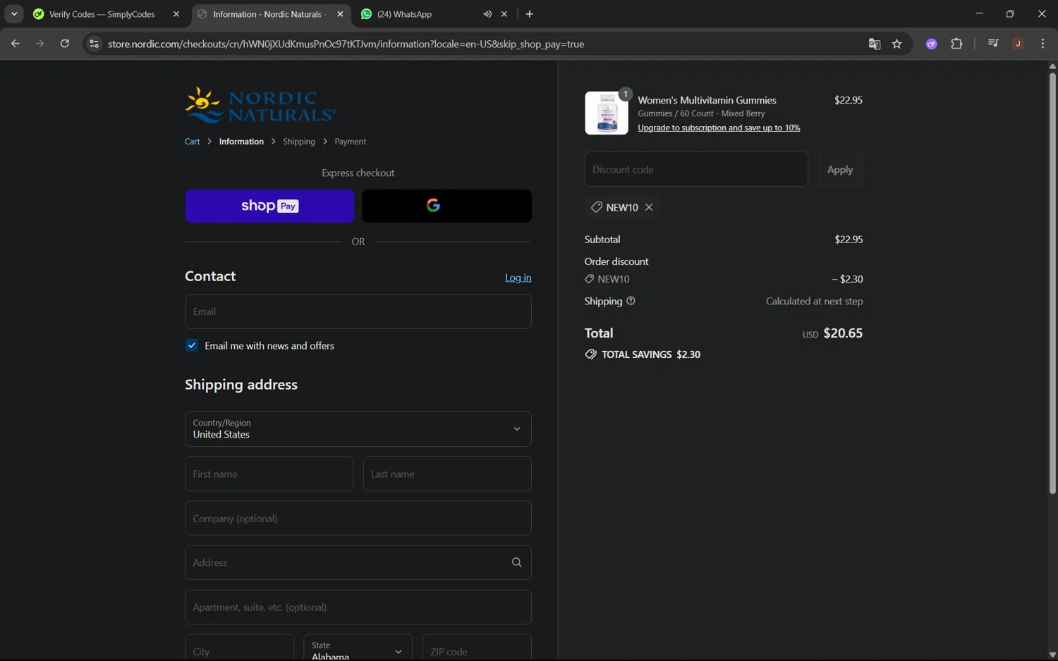Click the TOTAL SAVINGS $2.30 text
Viewport: 1058px width, 661px height.
point(643,354)
